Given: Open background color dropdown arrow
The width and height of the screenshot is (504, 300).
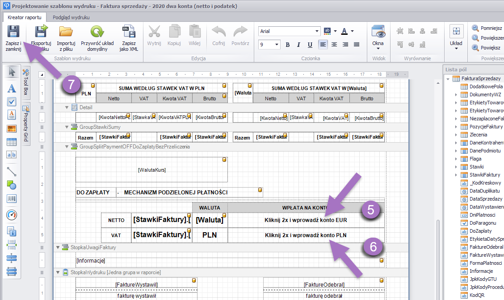Looking at the screenshot, I should coord(335,31).
